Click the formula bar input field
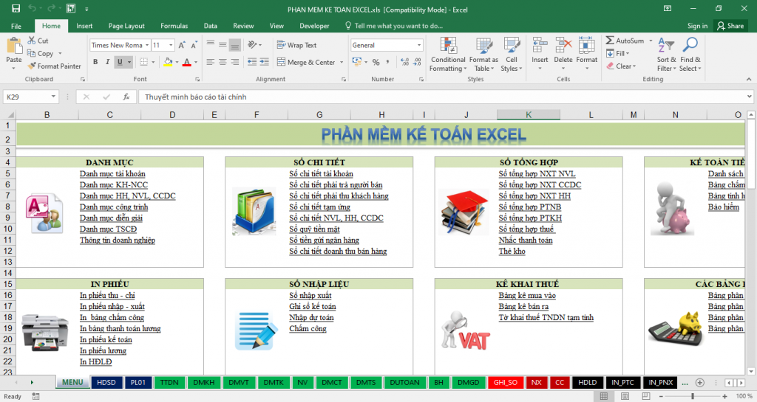 [436, 97]
